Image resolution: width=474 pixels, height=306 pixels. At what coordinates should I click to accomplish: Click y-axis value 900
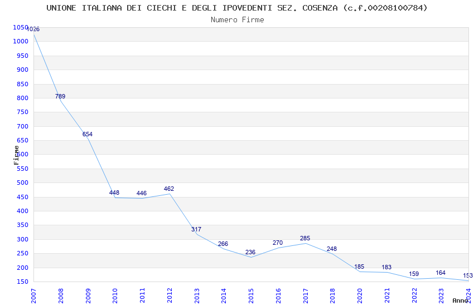[x=22, y=70]
